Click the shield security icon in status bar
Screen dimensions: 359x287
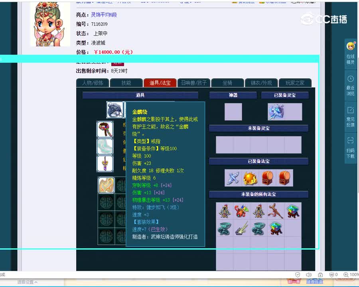298,275
